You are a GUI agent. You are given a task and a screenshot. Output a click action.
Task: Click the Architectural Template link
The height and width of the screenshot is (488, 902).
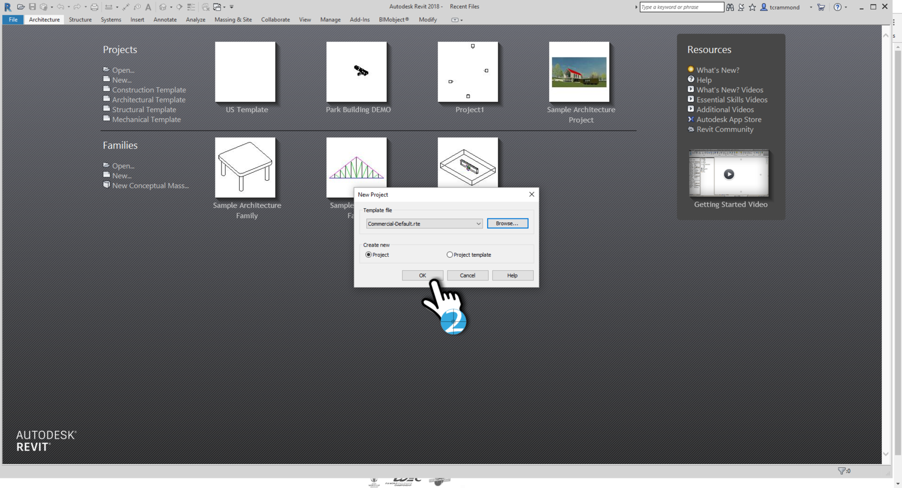click(x=149, y=100)
